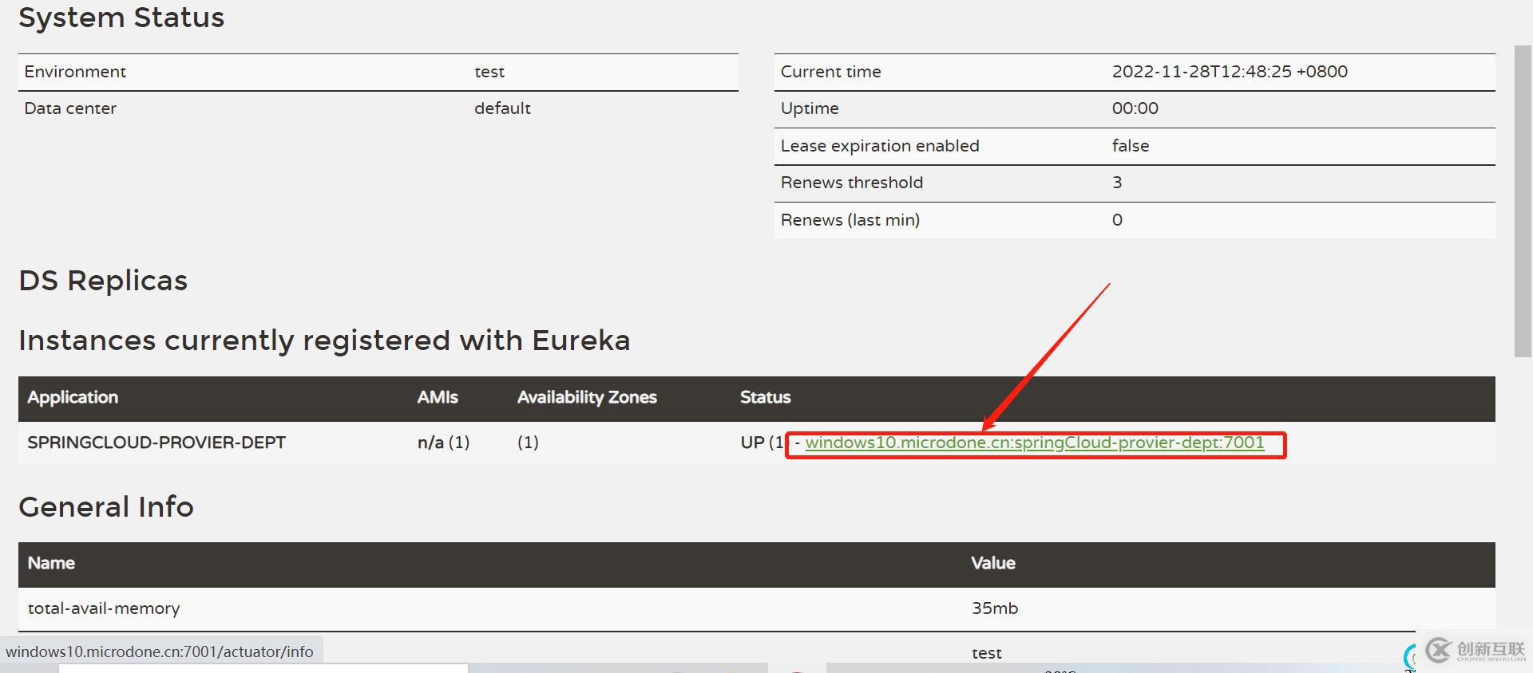The height and width of the screenshot is (673, 1533).
Task: Click the 'default' data center value
Action: click(502, 108)
